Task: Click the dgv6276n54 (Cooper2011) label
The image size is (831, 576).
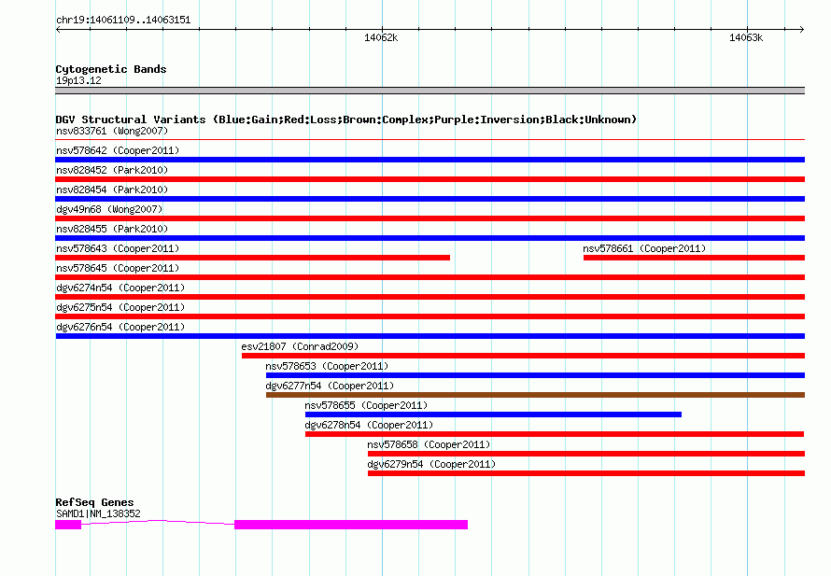Action: 120,327
